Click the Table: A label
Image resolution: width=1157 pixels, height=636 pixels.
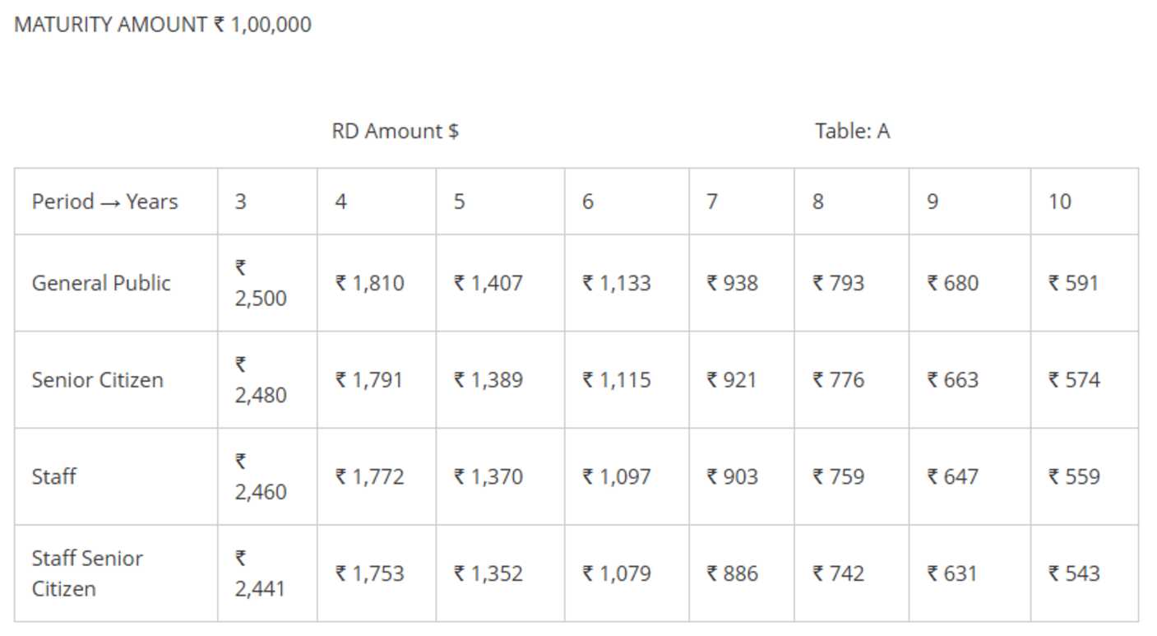click(852, 131)
